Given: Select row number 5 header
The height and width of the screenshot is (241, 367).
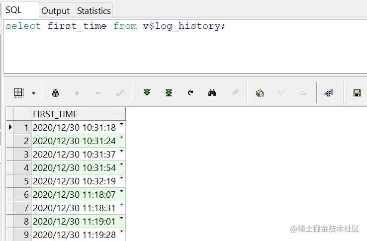Looking at the screenshot, I should (x=22, y=181).
